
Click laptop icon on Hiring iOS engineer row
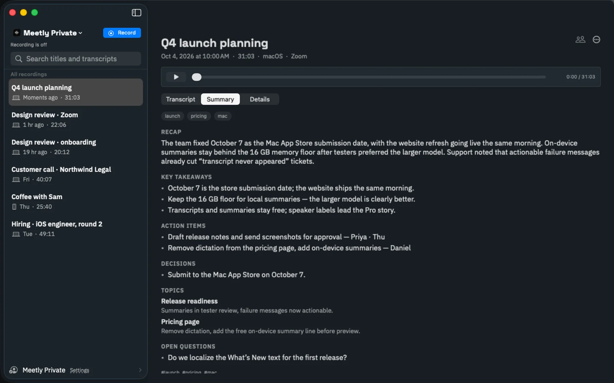tap(16, 234)
